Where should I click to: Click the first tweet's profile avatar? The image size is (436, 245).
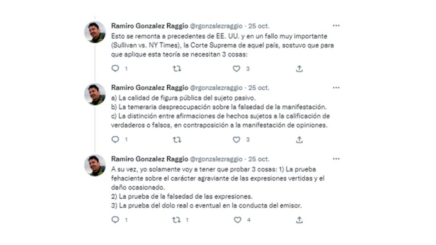[95, 32]
